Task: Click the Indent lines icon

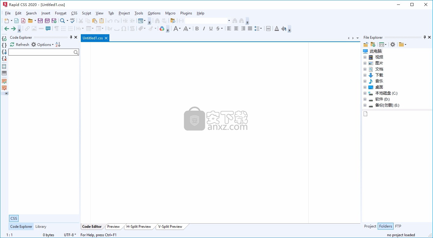Action: (x=125, y=21)
